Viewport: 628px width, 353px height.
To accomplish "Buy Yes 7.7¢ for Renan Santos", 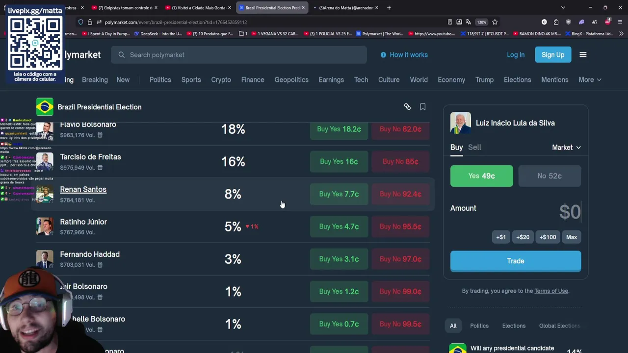I will [339, 194].
